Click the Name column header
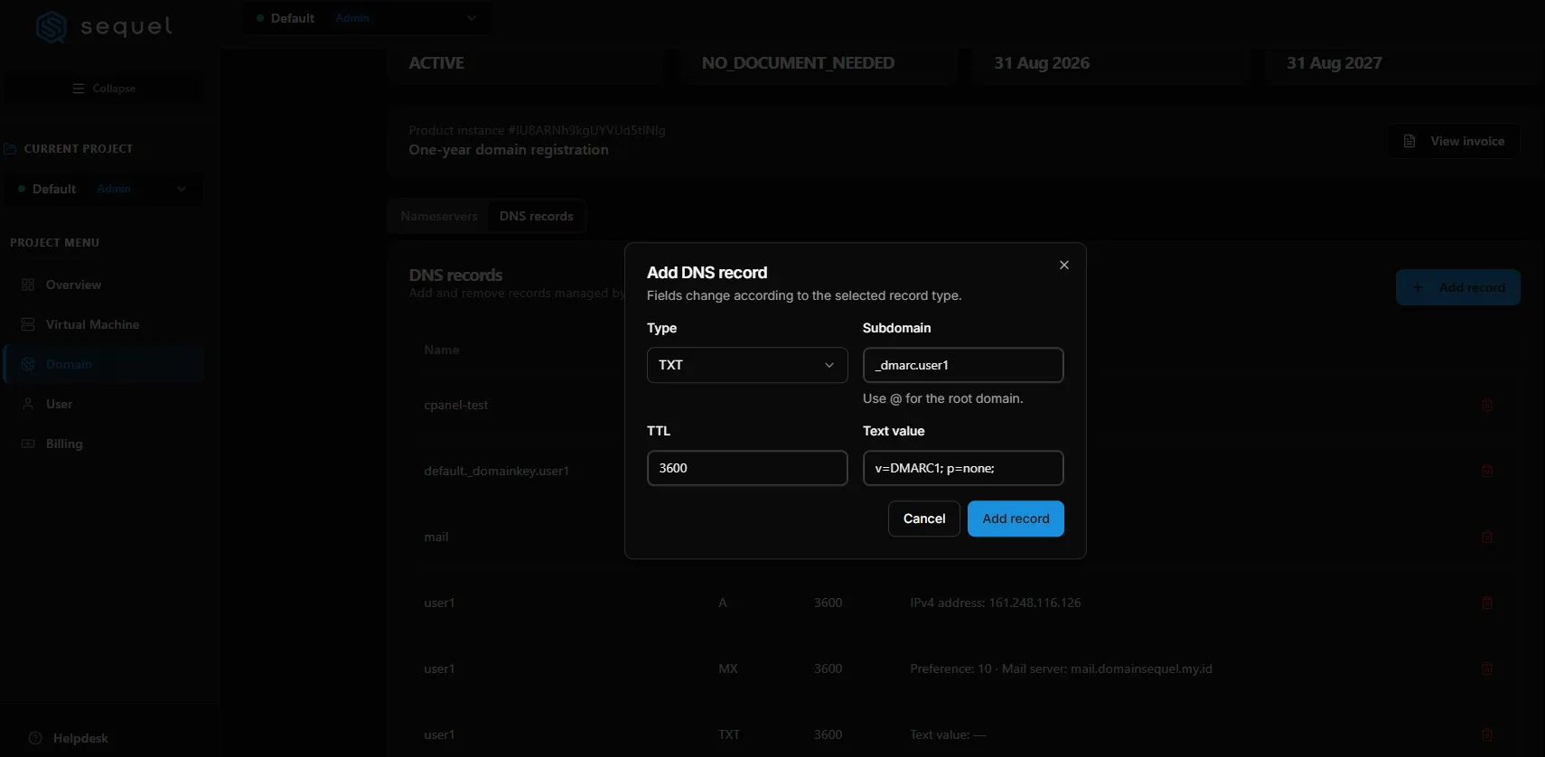Image resolution: width=1545 pixels, height=757 pixels. 442,350
